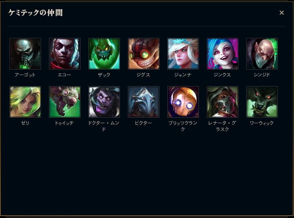Click Ekko's (エコー) champion icon
The width and height of the screenshot is (294, 218).
[x=65, y=54]
